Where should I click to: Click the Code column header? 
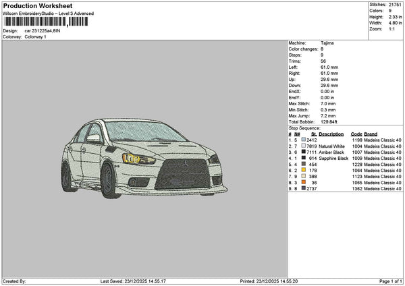[x=356, y=134]
